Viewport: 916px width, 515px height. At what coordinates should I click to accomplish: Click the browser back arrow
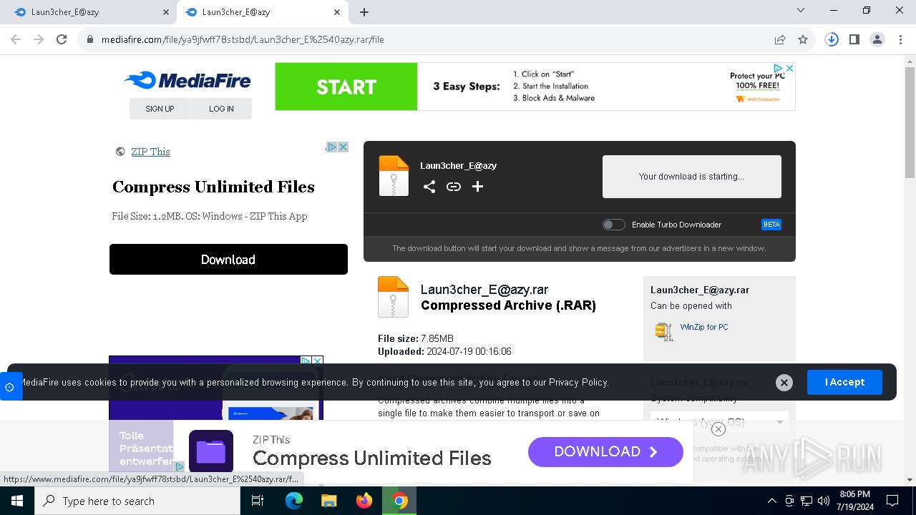click(16, 39)
